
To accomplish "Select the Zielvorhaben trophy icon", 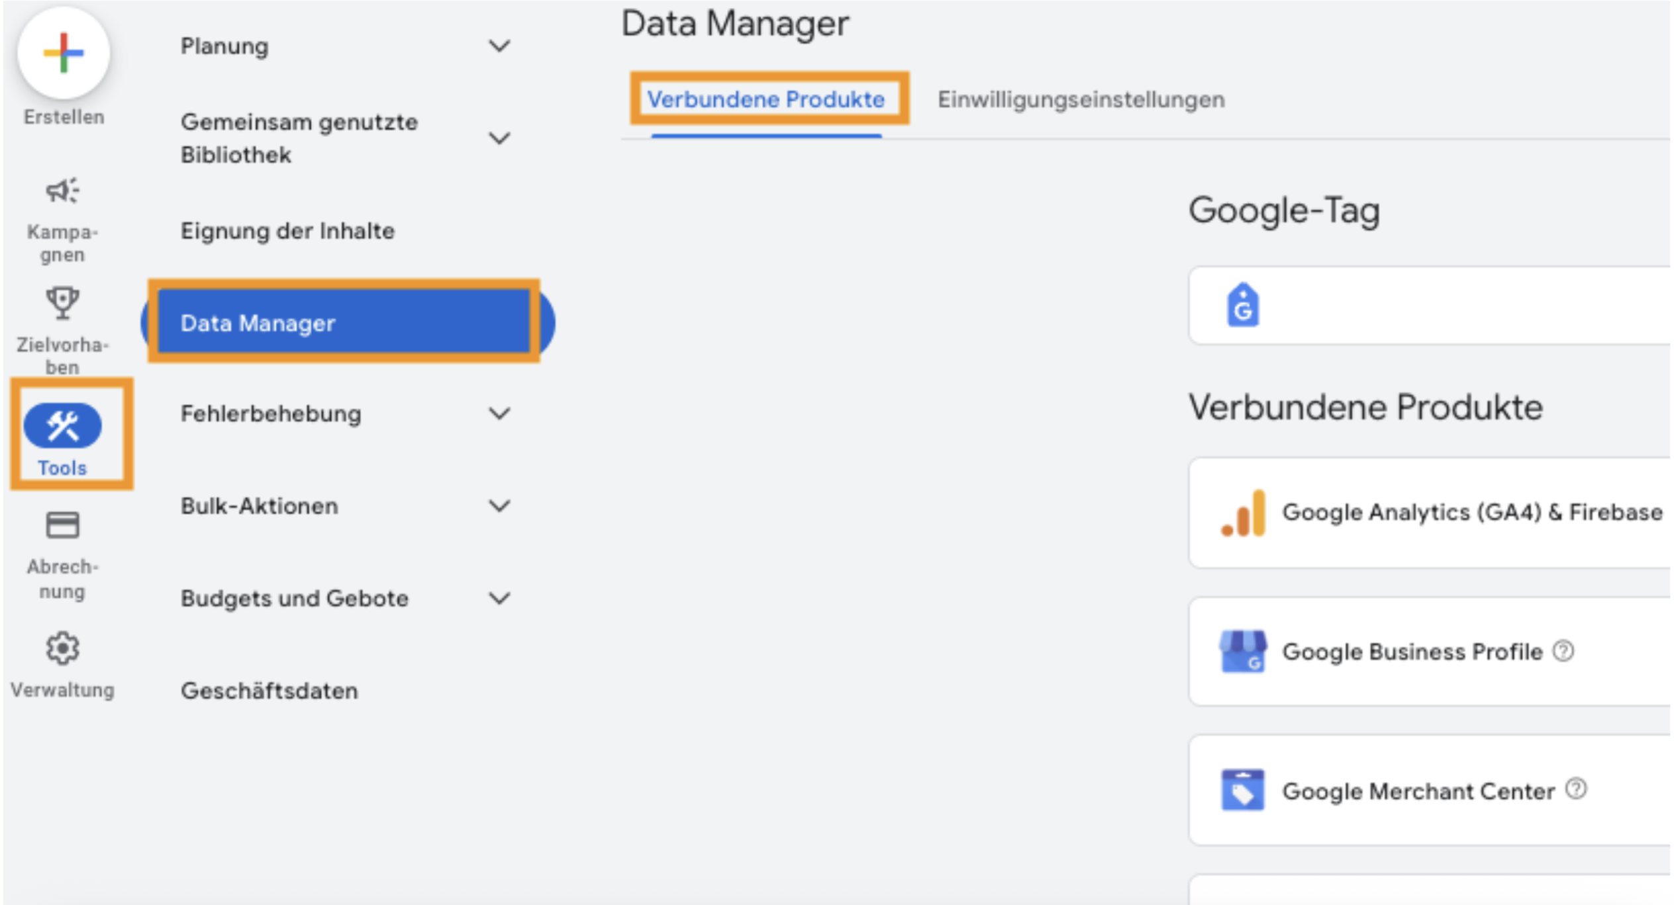I will (63, 303).
